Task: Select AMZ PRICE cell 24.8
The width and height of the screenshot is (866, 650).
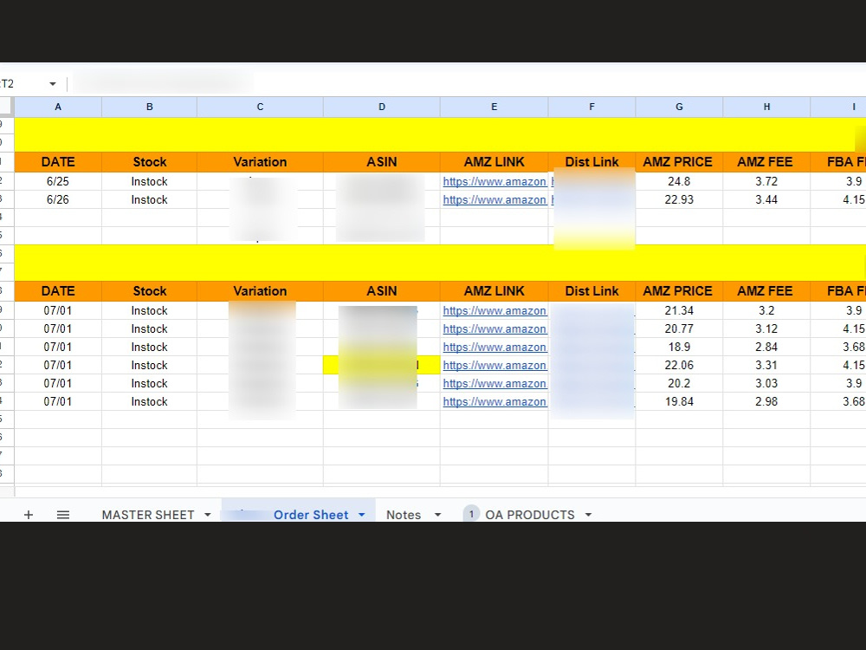Action: click(679, 181)
